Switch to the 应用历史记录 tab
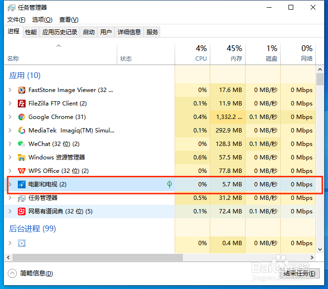Image resolution: width=328 pixels, height=289 pixels. pyautogui.click(x=60, y=32)
